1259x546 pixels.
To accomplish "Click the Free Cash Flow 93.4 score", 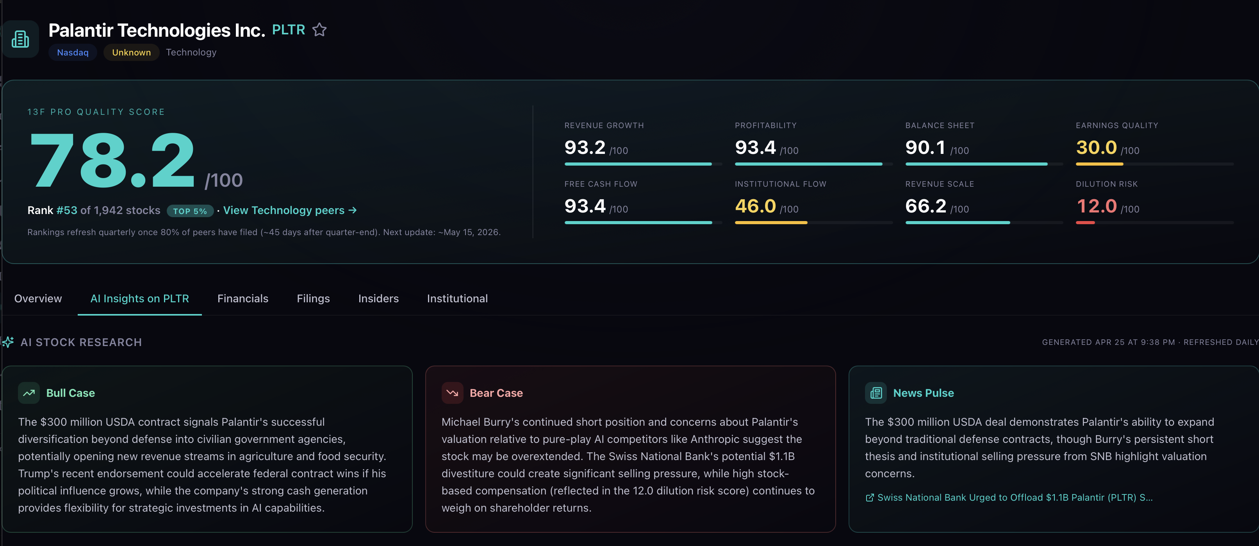I will [x=585, y=206].
